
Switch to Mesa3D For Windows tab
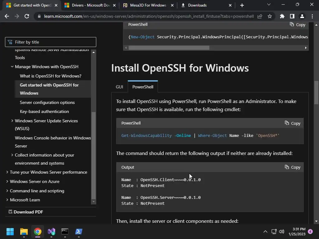tap(148, 5)
